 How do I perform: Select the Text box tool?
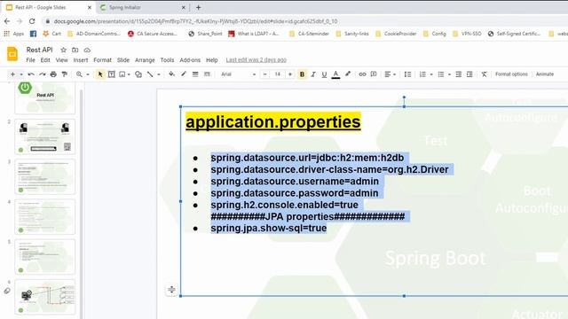[x=112, y=74]
